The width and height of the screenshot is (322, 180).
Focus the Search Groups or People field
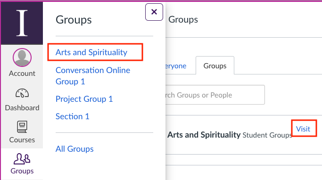point(215,95)
